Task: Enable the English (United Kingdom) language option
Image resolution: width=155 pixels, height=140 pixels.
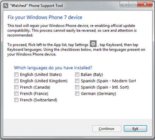Action: (x=16, y=81)
